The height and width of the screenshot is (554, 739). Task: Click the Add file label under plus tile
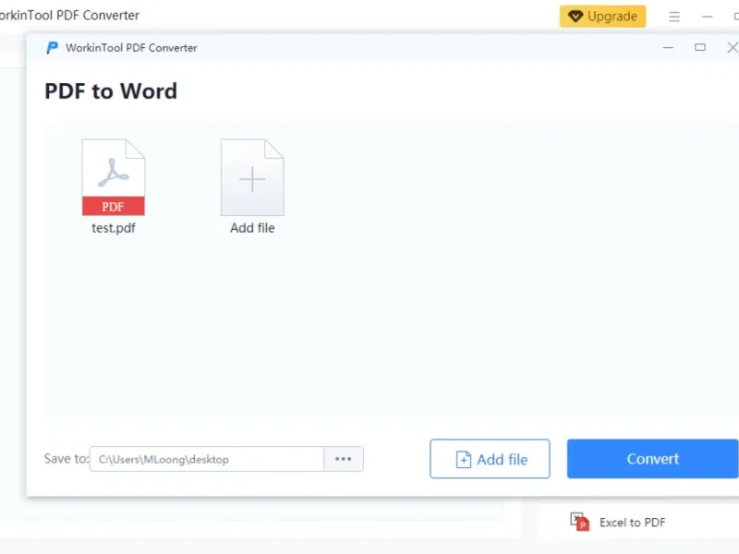[x=252, y=228]
